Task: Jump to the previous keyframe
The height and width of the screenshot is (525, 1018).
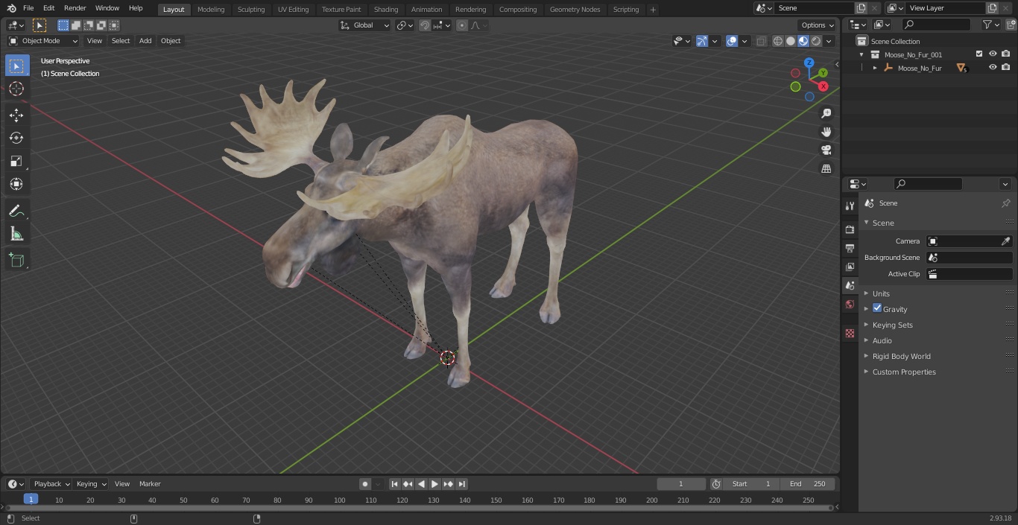Action: click(x=408, y=484)
